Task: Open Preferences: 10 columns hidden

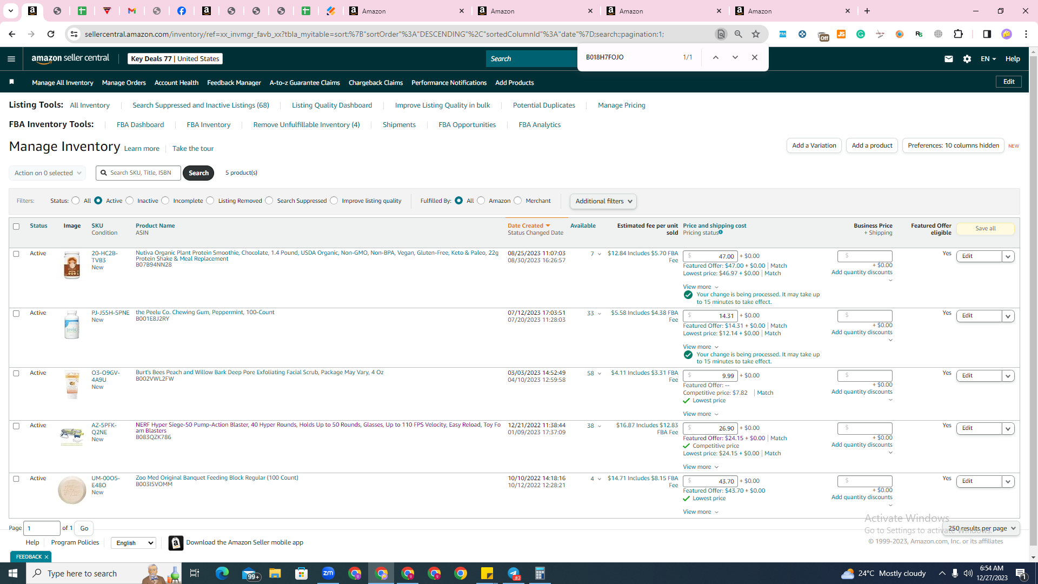Action: [x=953, y=145]
